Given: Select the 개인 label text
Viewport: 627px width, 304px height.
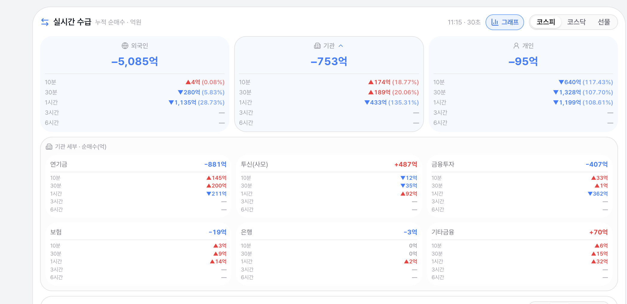Looking at the screenshot, I should point(528,46).
